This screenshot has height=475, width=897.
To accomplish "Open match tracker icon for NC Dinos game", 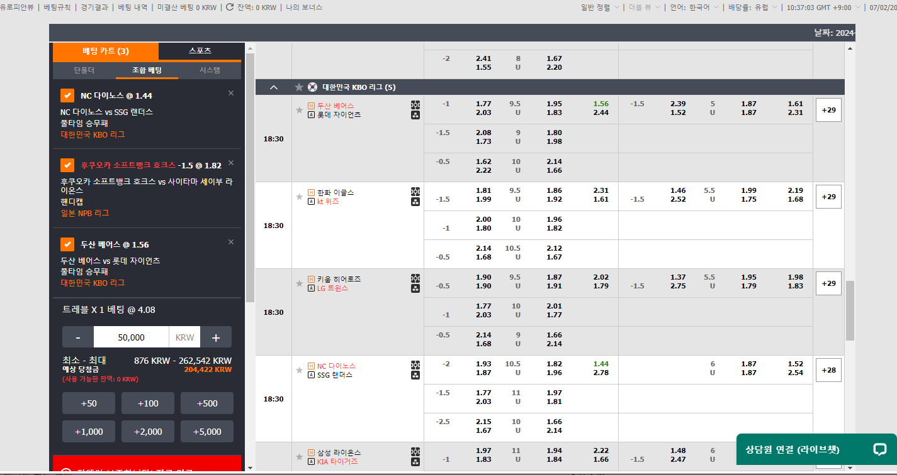I will [x=415, y=365].
